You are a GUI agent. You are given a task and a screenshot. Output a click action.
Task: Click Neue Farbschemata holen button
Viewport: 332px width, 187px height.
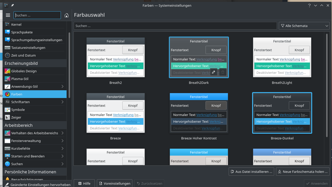[x=303, y=172]
